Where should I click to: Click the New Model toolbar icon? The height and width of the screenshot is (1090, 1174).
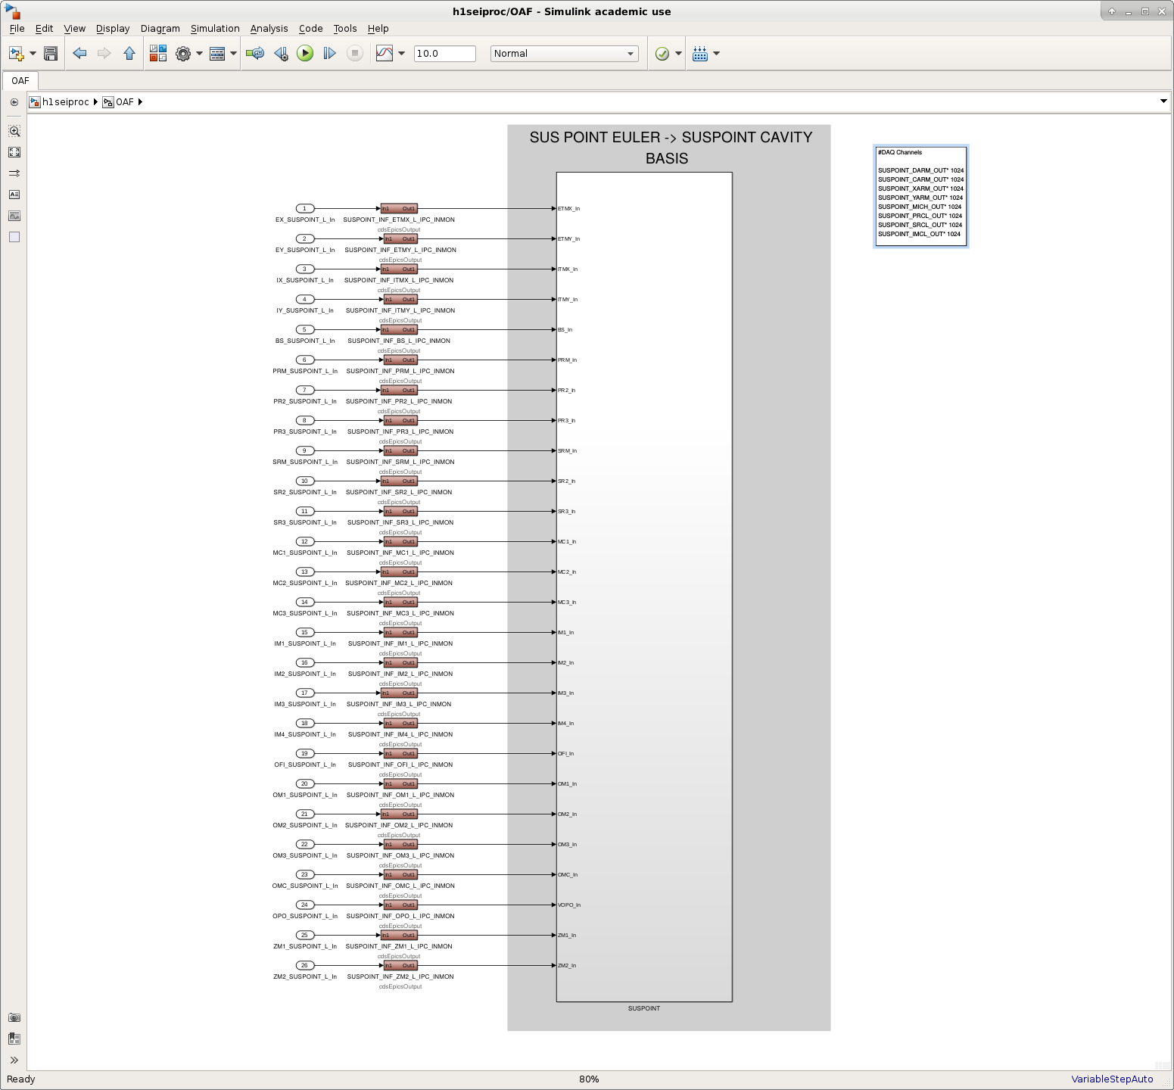[16, 54]
